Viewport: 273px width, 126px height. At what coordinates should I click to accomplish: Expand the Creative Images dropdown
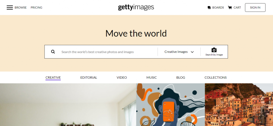point(179,52)
